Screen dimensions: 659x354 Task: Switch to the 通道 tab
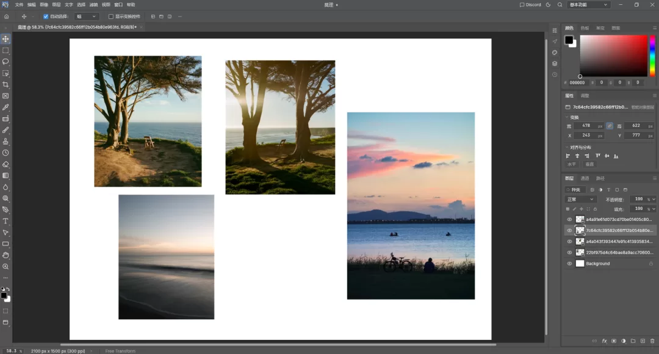click(585, 178)
